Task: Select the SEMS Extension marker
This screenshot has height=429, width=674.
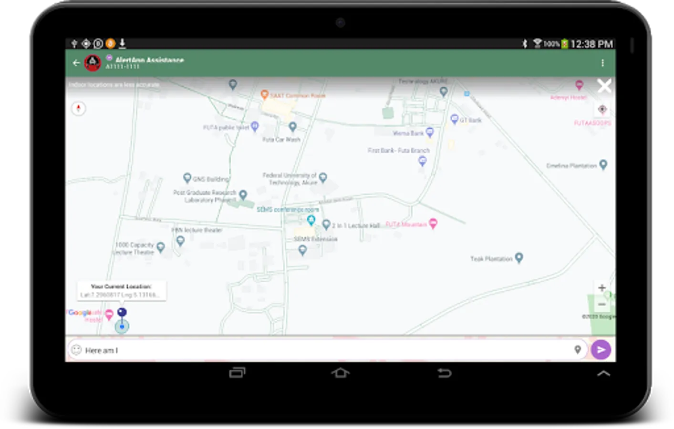Action: pos(302,250)
